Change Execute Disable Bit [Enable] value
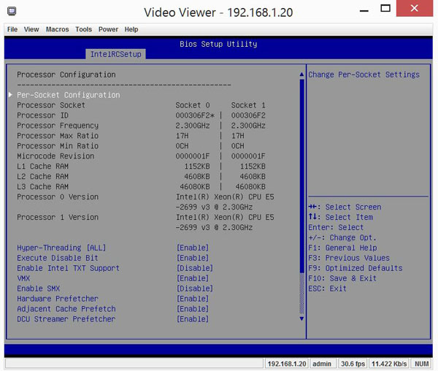The height and width of the screenshot is (371, 438). tap(193, 258)
